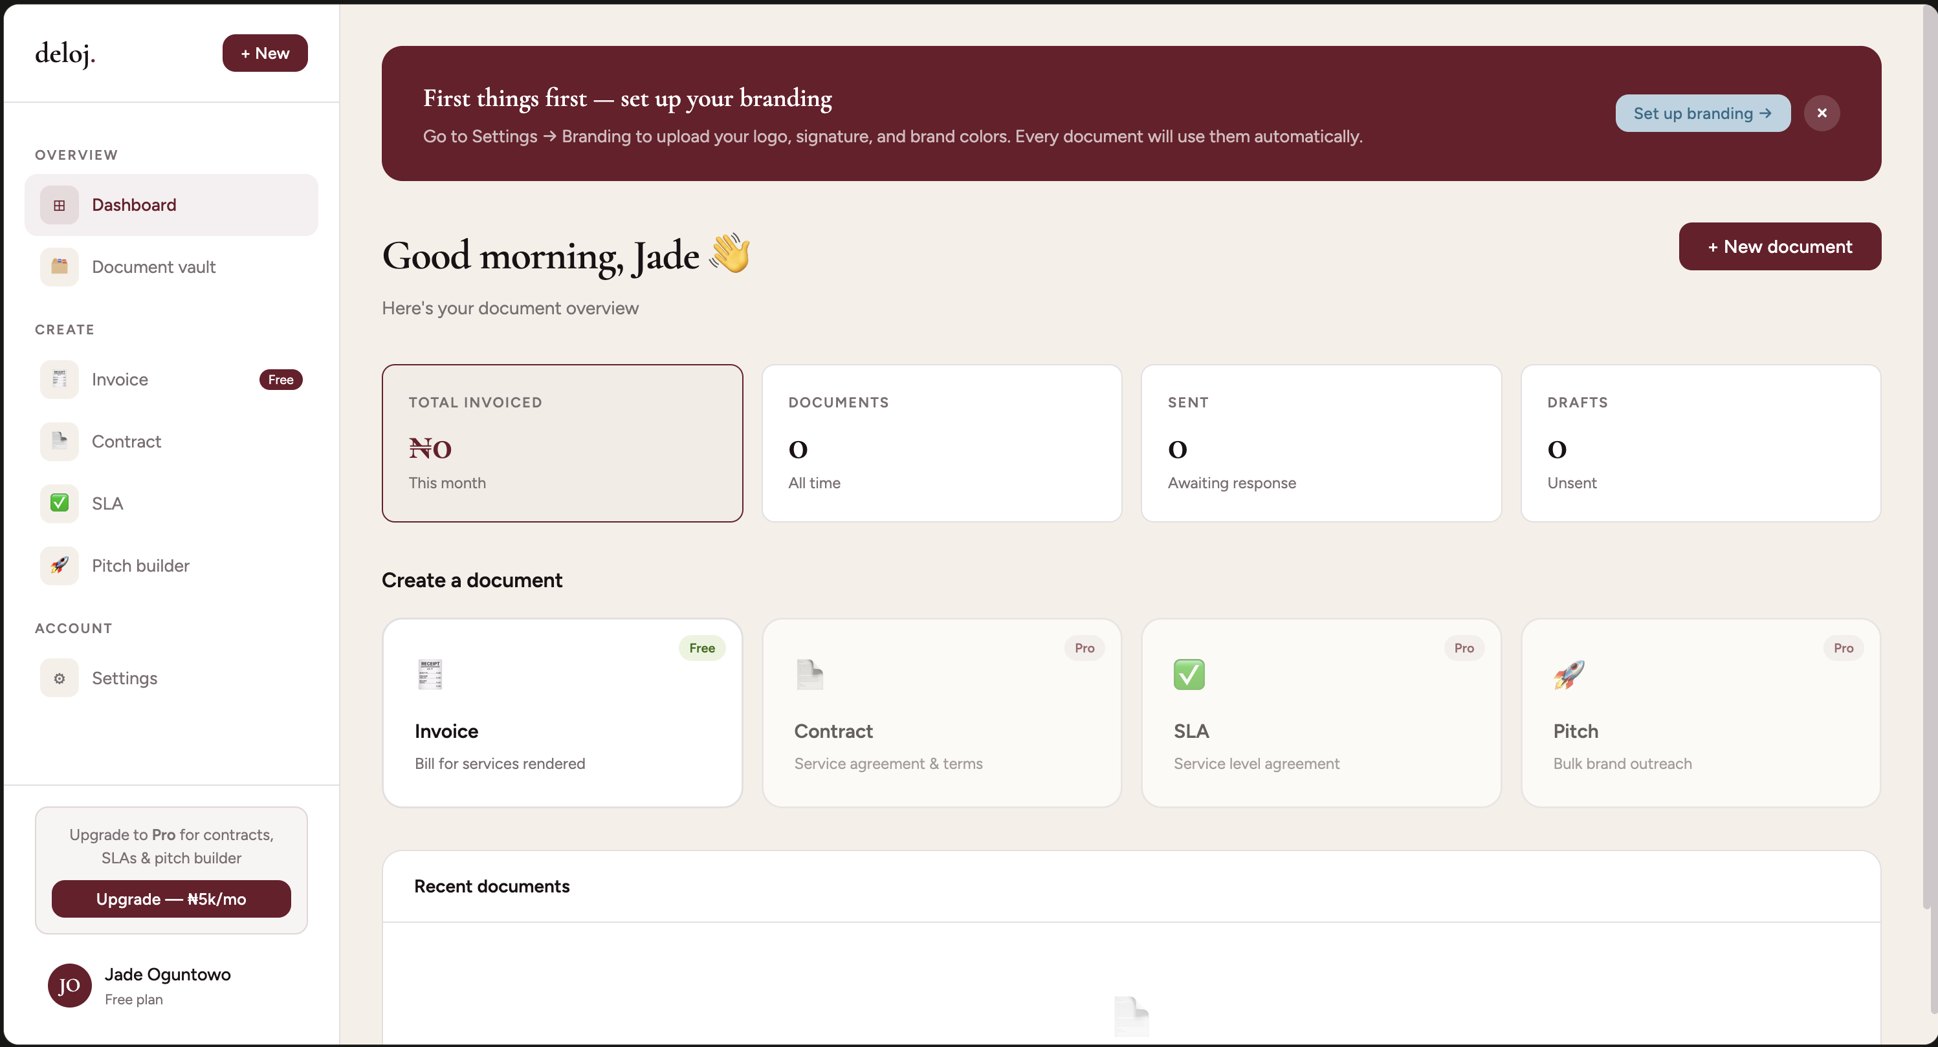Click the page icon on Contract card
Viewport: 1938px width, 1047px height.
point(810,675)
